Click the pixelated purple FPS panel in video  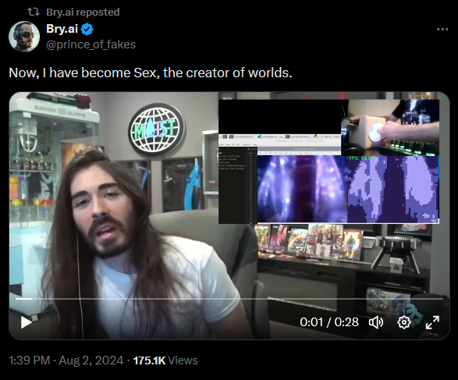click(x=393, y=190)
